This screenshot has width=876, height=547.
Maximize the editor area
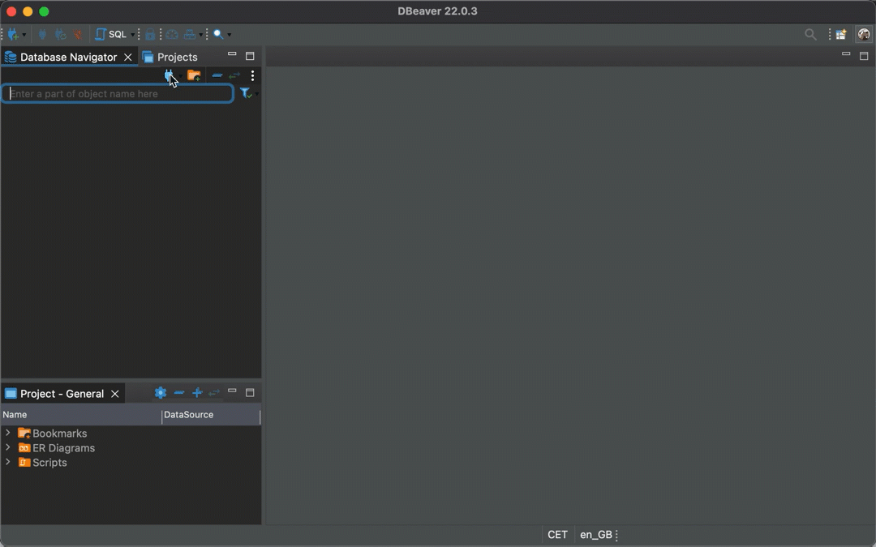pos(864,56)
